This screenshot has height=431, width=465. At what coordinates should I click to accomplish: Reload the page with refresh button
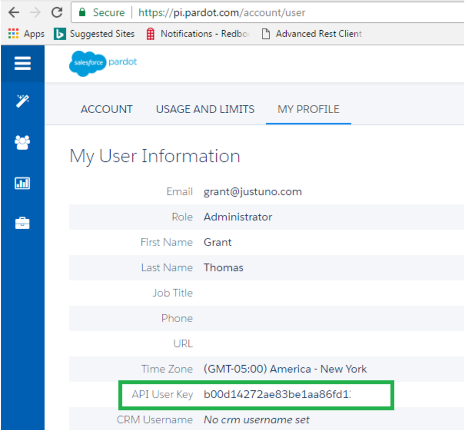tap(57, 13)
